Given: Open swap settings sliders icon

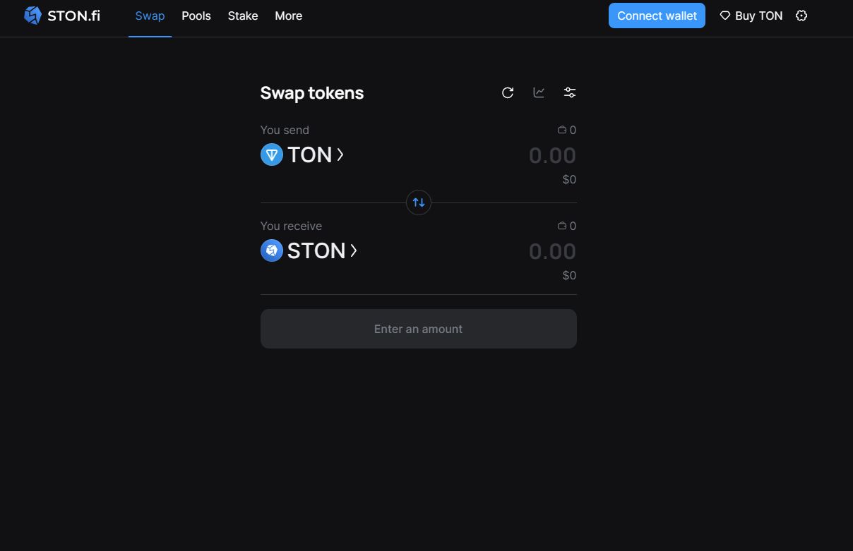Looking at the screenshot, I should [570, 92].
